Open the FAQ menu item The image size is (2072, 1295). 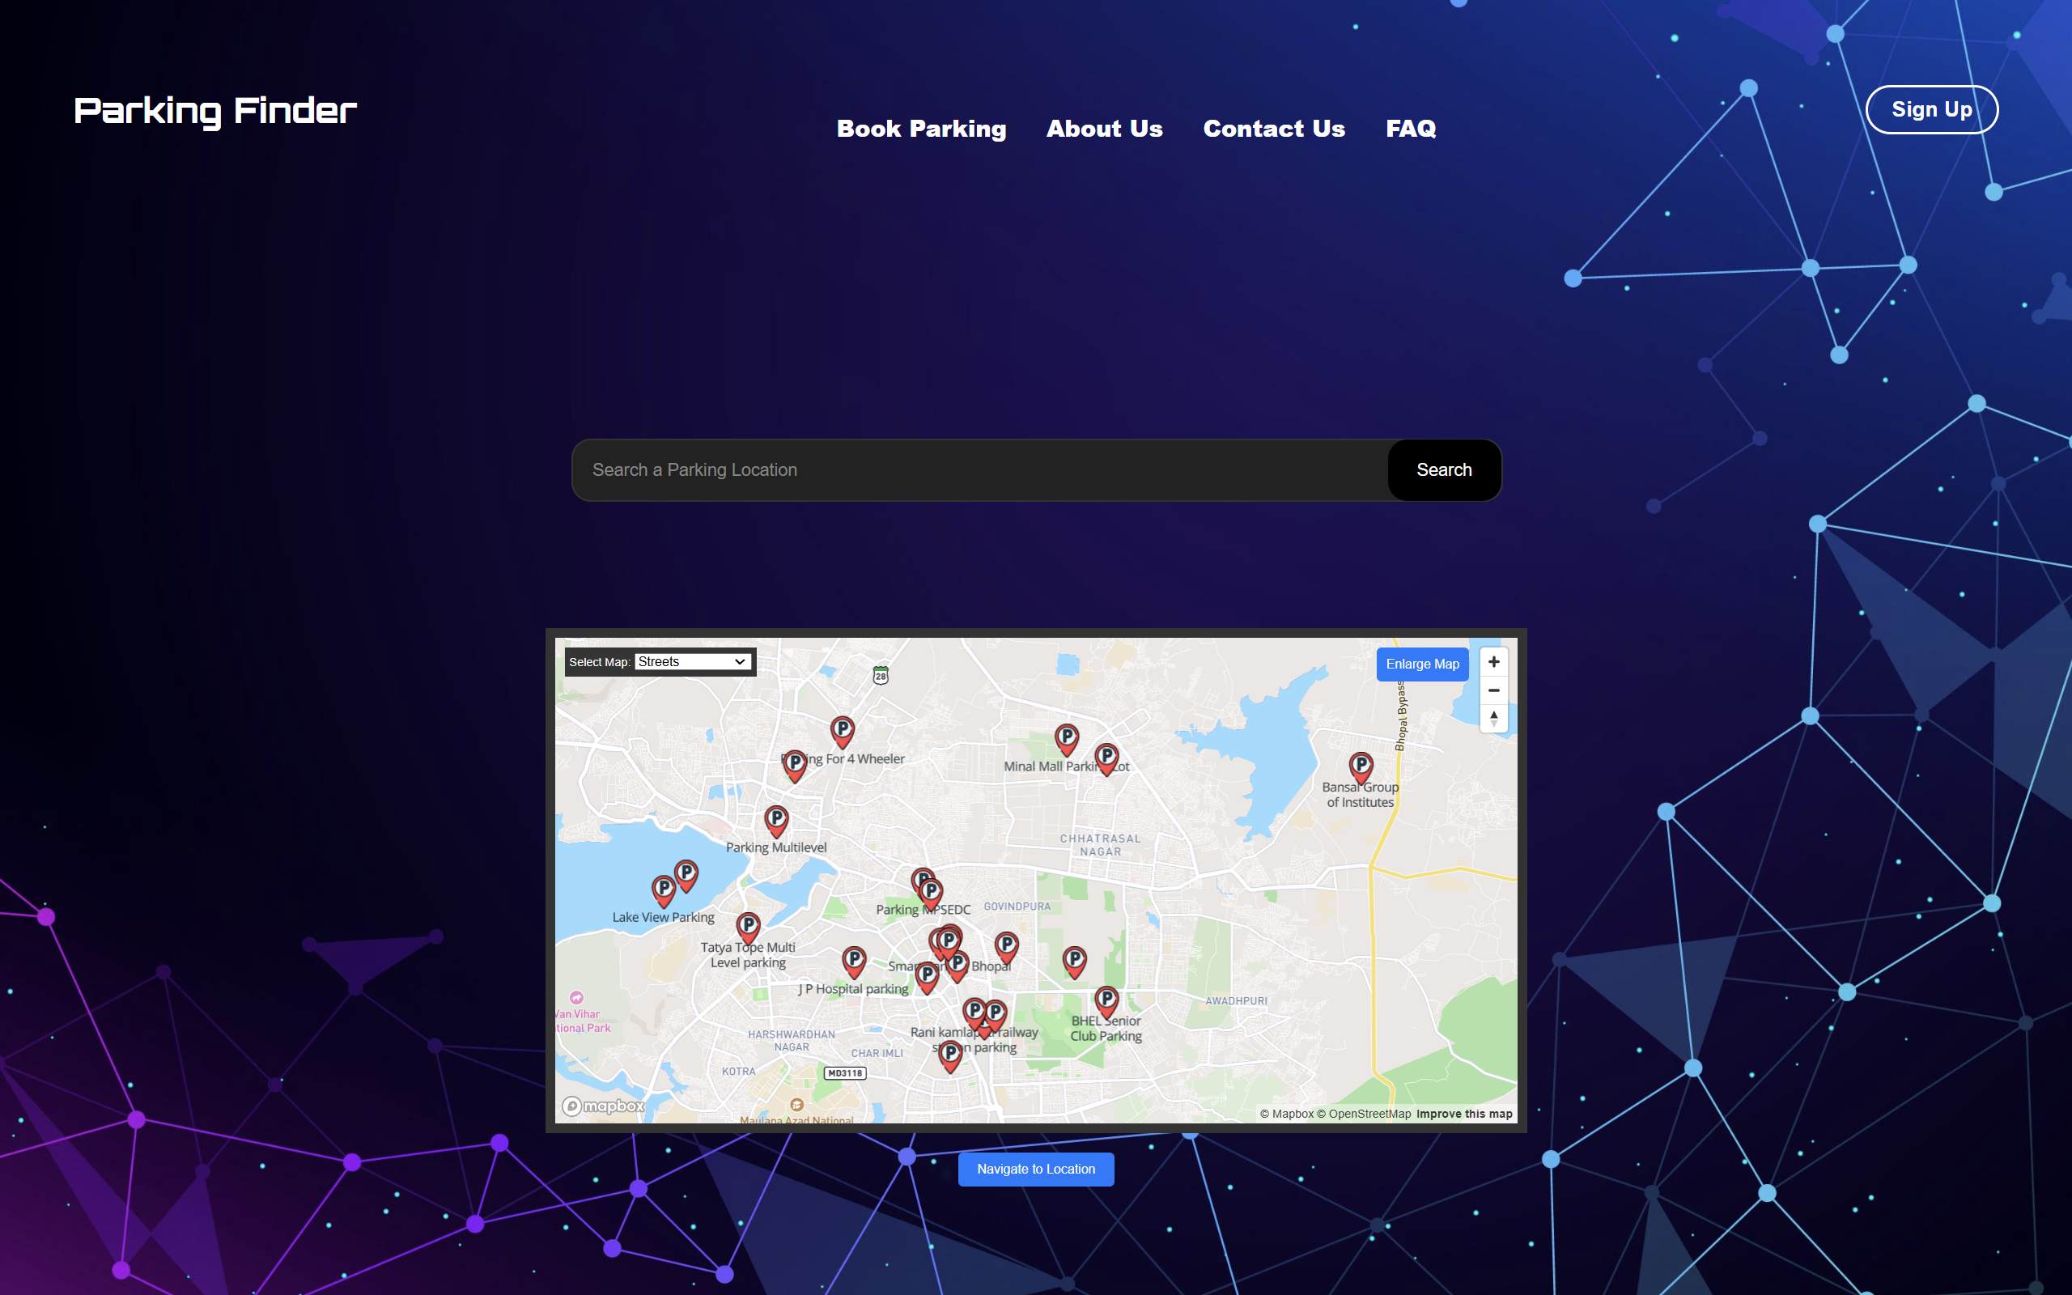(x=1410, y=129)
